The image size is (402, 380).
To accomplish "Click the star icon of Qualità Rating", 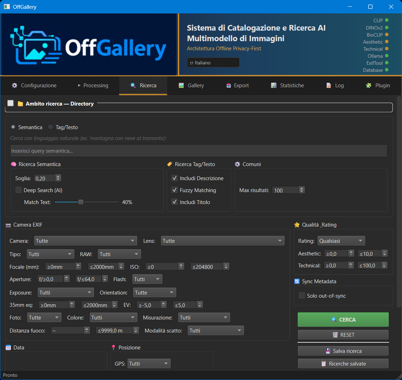I will (x=297, y=225).
